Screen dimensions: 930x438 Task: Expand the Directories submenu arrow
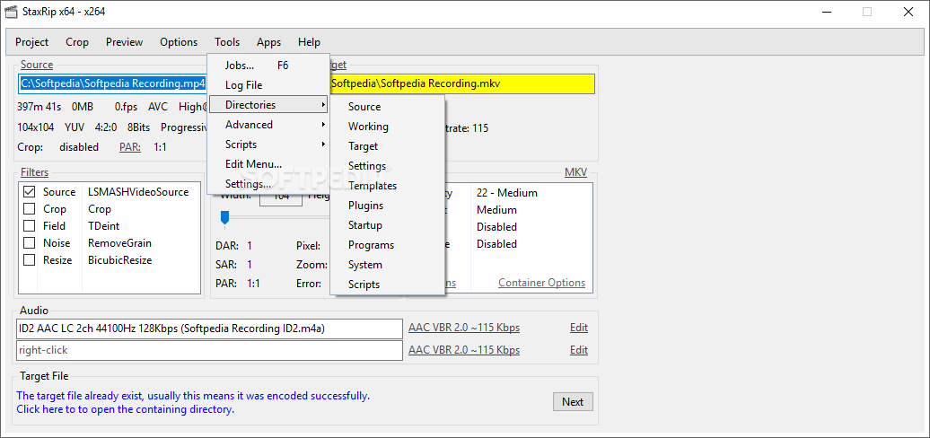(x=323, y=105)
